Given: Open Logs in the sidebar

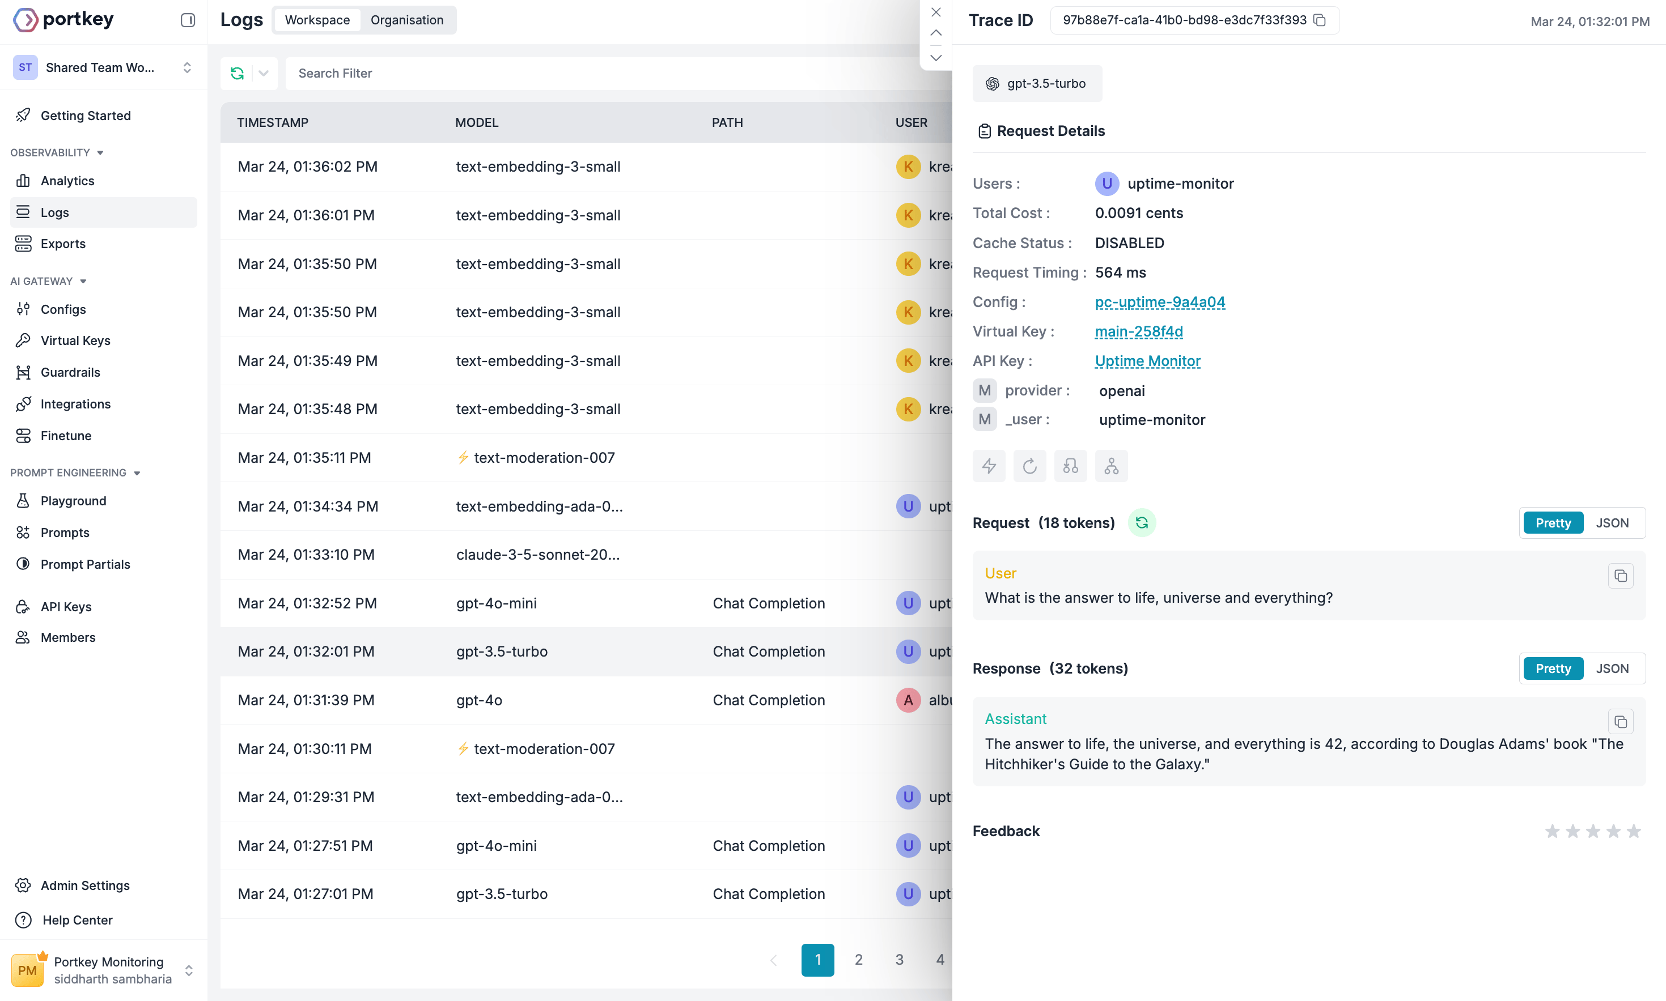Looking at the screenshot, I should click(x=103, y=212).
